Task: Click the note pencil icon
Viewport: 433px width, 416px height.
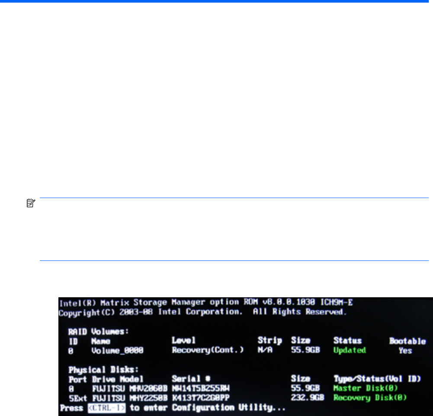Action: click(x=31, y=203)
